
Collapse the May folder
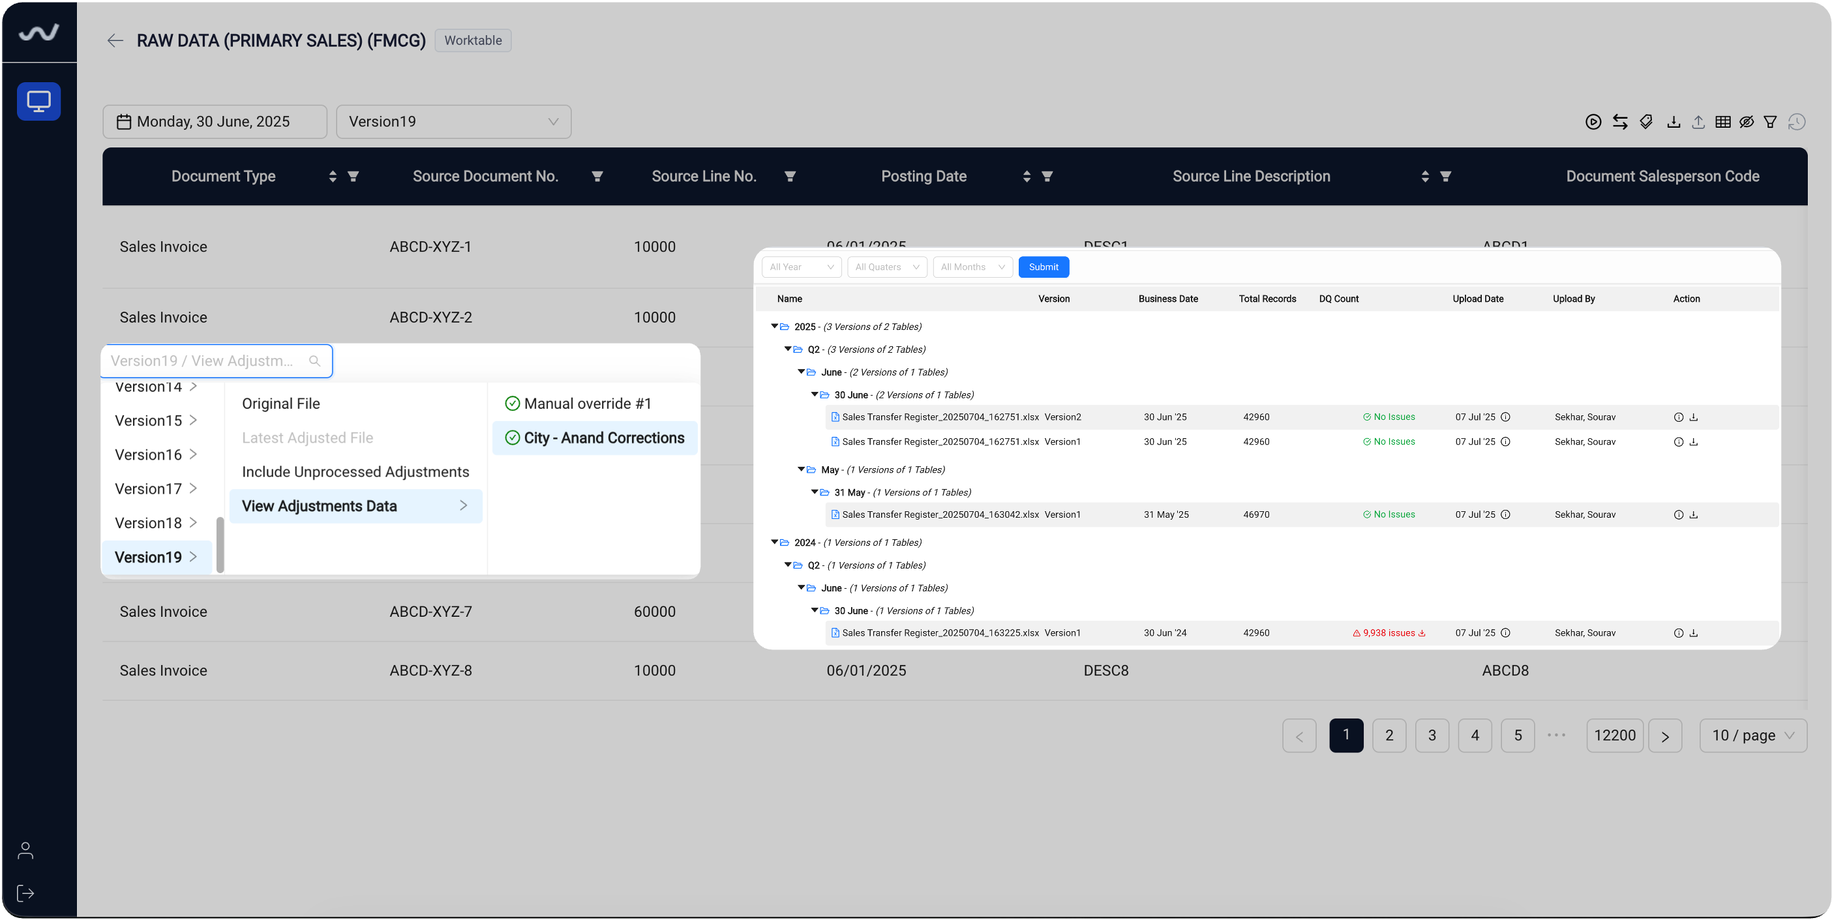pyautogui.click(x=802, y=469)
